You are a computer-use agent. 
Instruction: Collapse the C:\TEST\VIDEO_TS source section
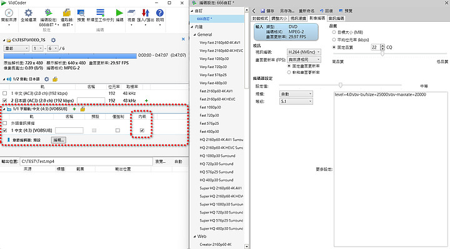tap(4, 40)
